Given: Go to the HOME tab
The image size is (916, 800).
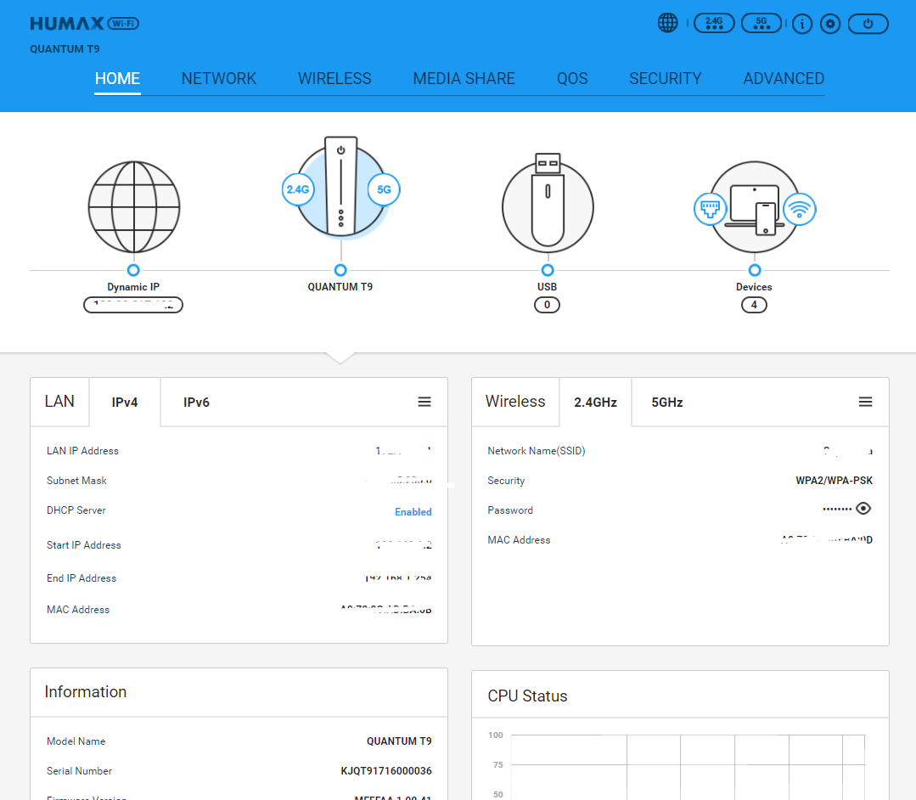Looking at the screenshot, I should click(x=117, y=79).
